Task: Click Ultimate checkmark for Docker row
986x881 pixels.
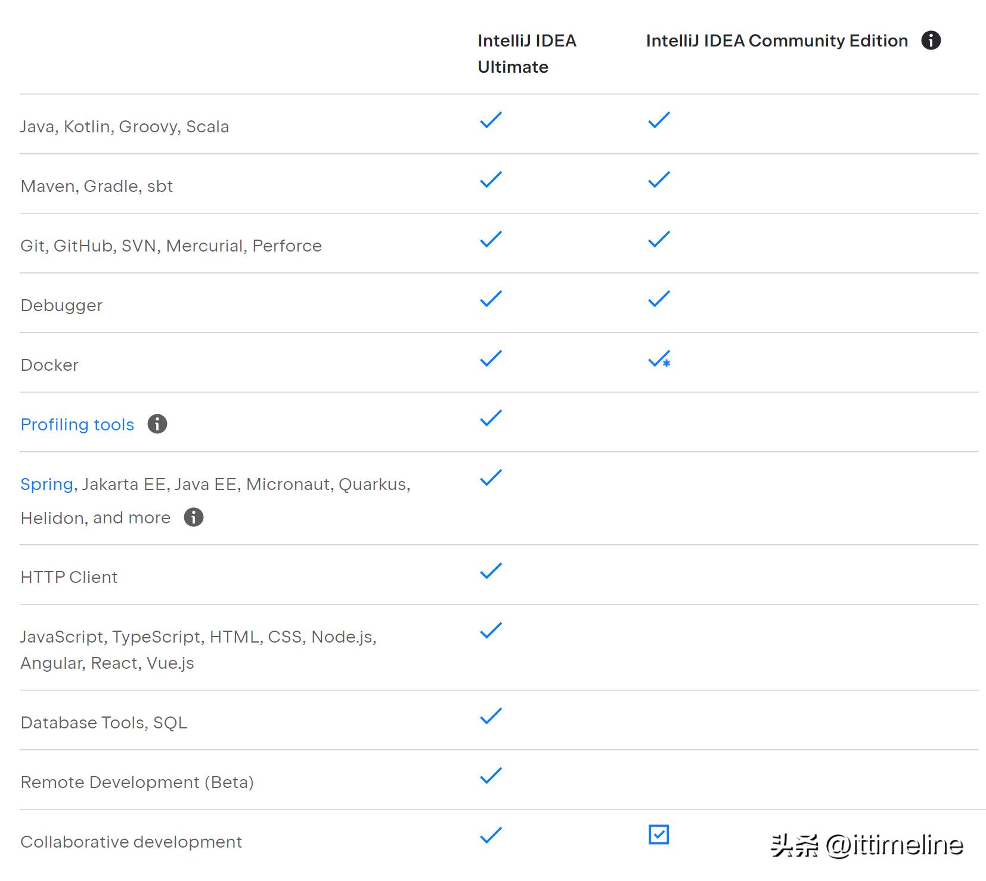Action: coord(491,358)
